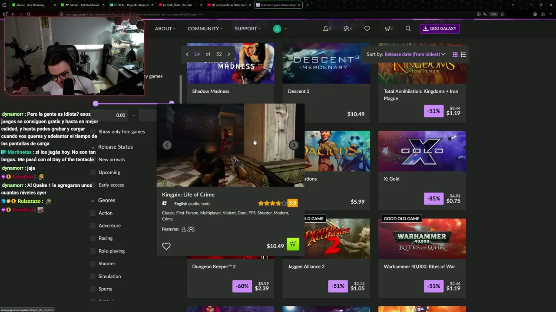Bookmark this page with star icon
Viewport: 556px width, 312px height.
502,14
